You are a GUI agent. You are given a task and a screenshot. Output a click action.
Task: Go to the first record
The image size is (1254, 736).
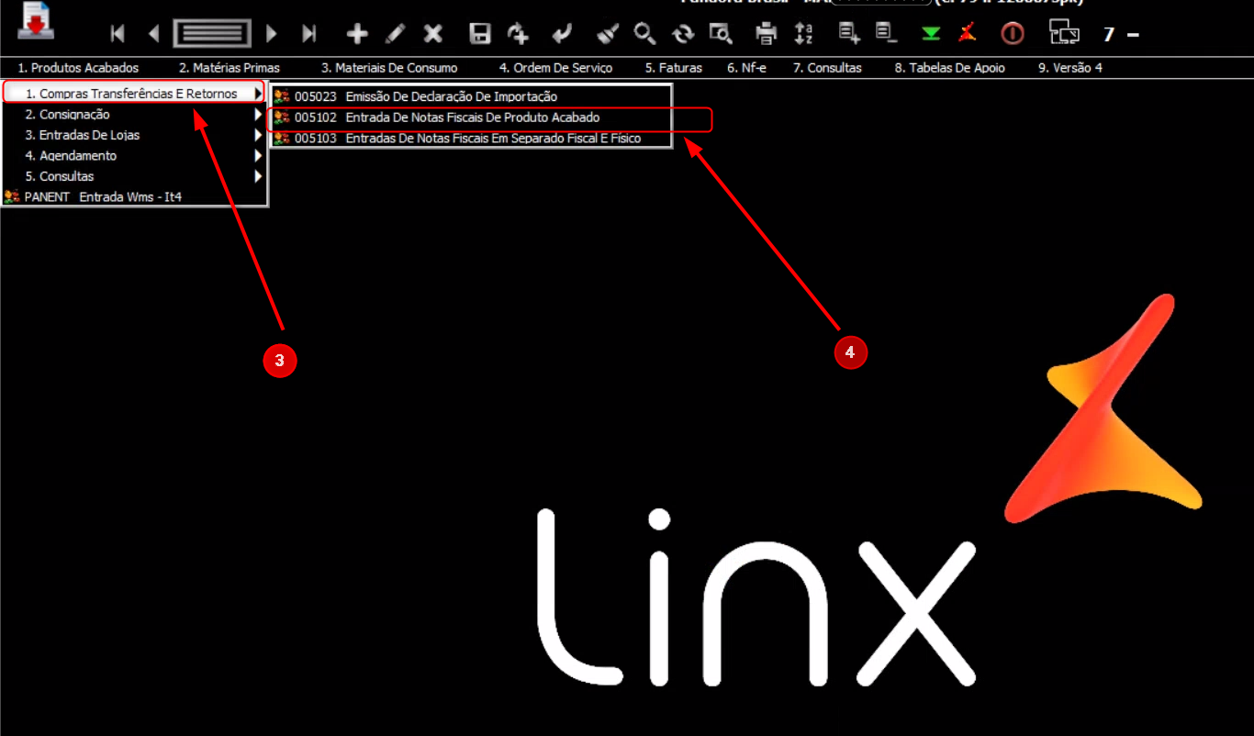click(x=118, y=34)
